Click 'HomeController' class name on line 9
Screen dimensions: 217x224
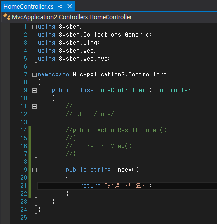(121, 90)
